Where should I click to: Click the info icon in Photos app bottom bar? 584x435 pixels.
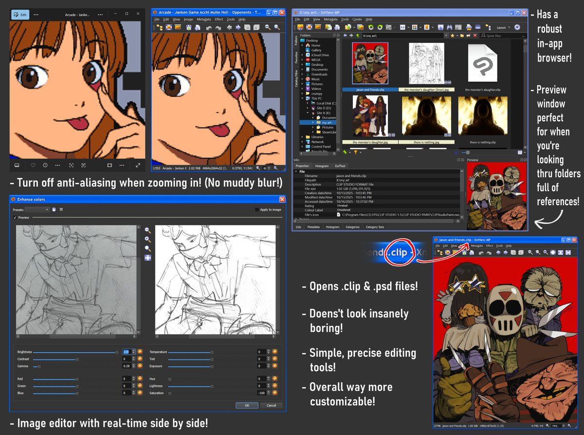pyautogui.click(x=45, y=165)
